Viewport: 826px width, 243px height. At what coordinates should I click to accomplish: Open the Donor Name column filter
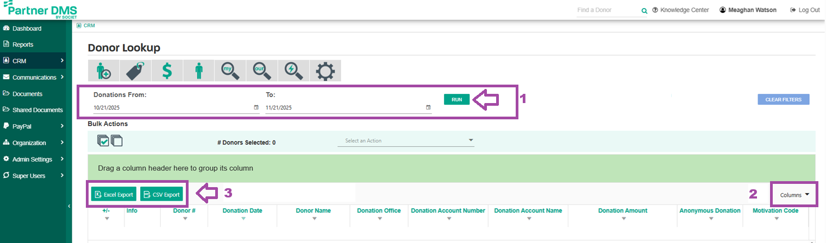pyautogui.click(x=314, y=219)
